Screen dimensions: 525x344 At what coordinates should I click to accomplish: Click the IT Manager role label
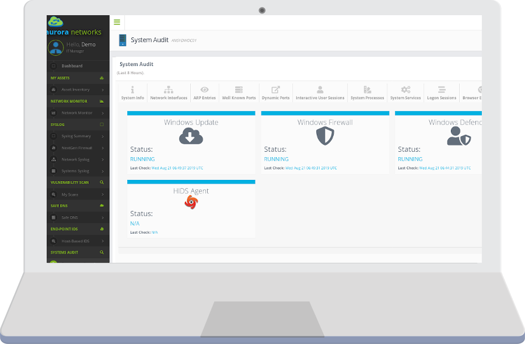(x=75, y=51)
